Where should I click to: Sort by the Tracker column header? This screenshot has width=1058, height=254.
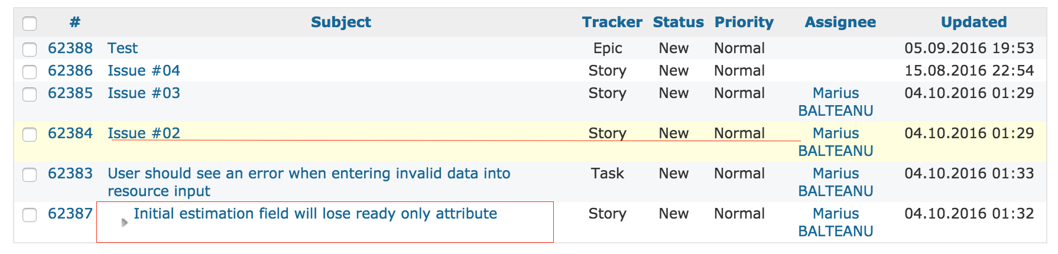coord(612,22)
